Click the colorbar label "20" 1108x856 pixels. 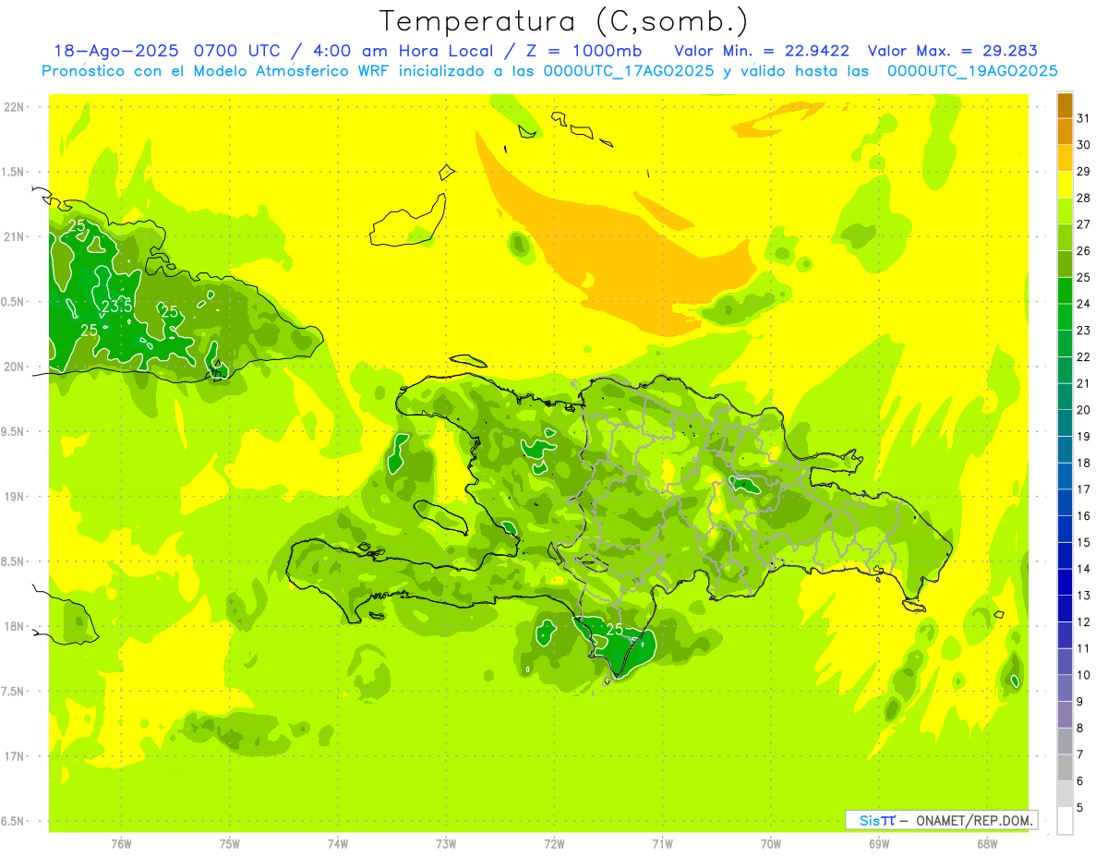1083,410
